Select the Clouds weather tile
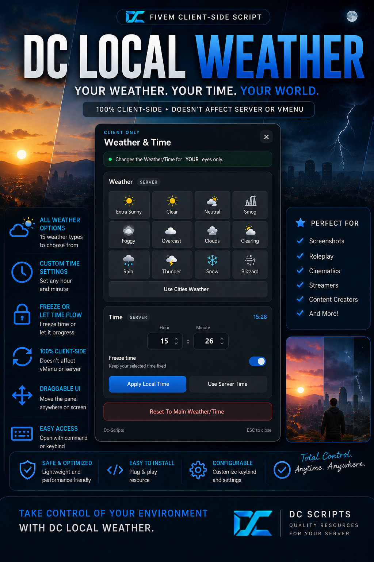The height and width of the screenshot is (562, 374). pos(212,235)
